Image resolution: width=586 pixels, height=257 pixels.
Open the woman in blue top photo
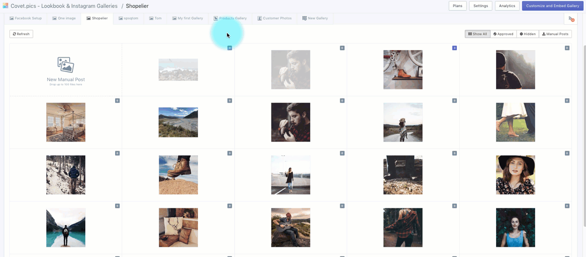click(x=515, y=228)
